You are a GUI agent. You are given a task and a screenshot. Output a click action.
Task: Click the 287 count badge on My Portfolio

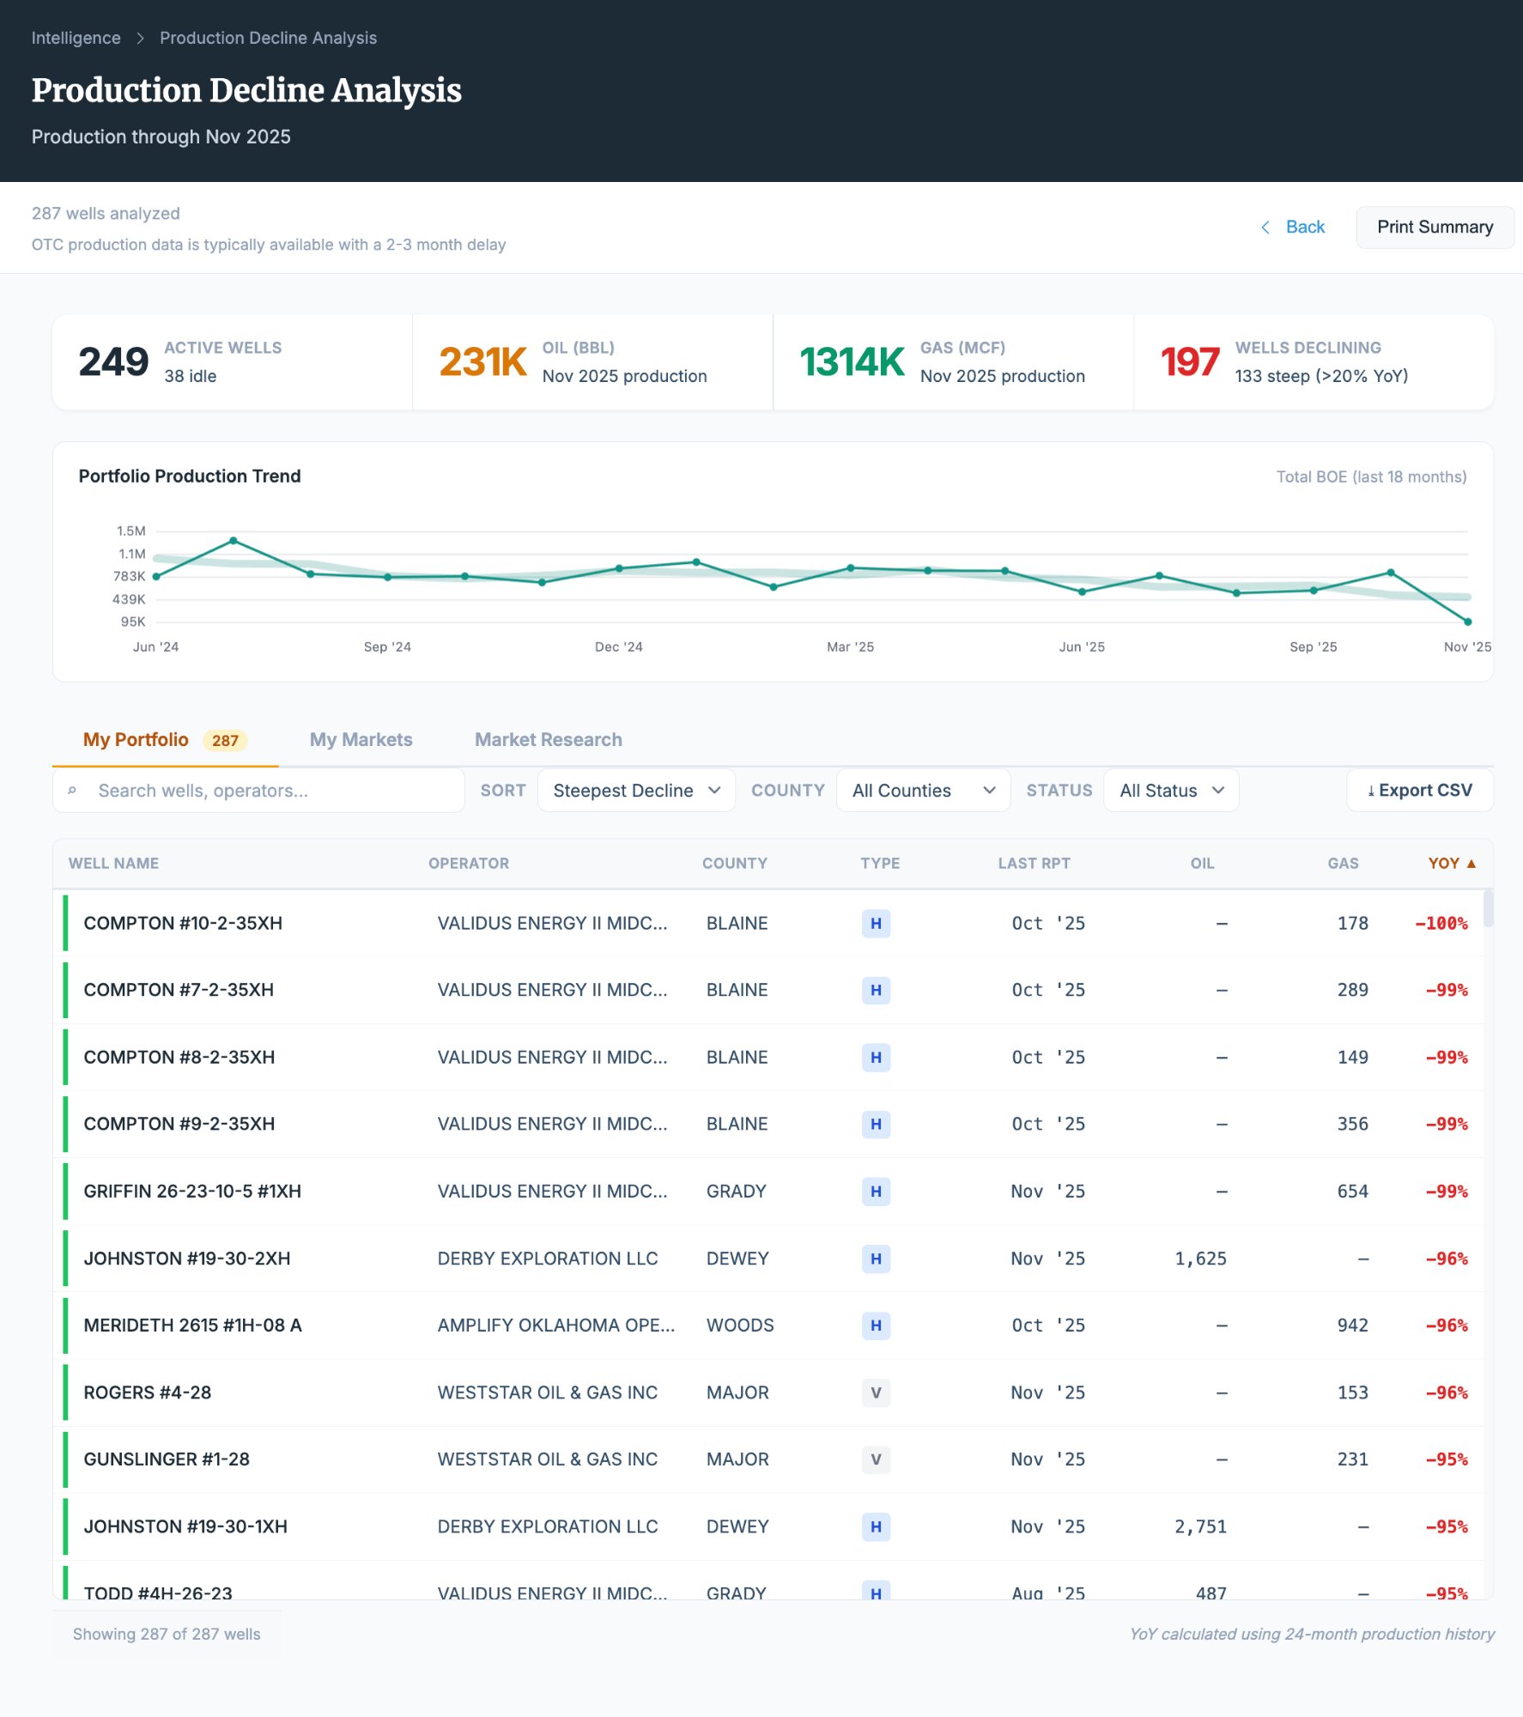[225, 740]
